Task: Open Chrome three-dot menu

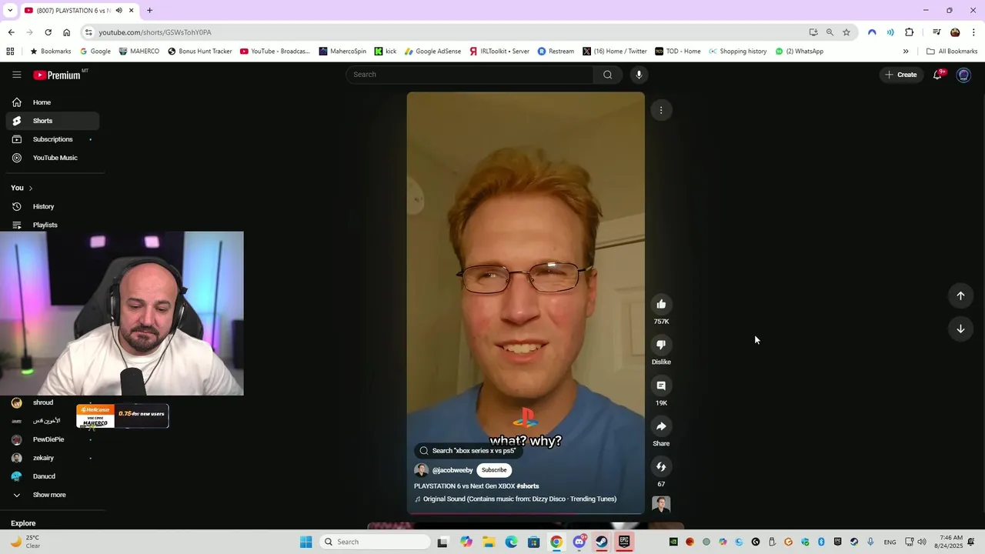Action: pos(974,32)
